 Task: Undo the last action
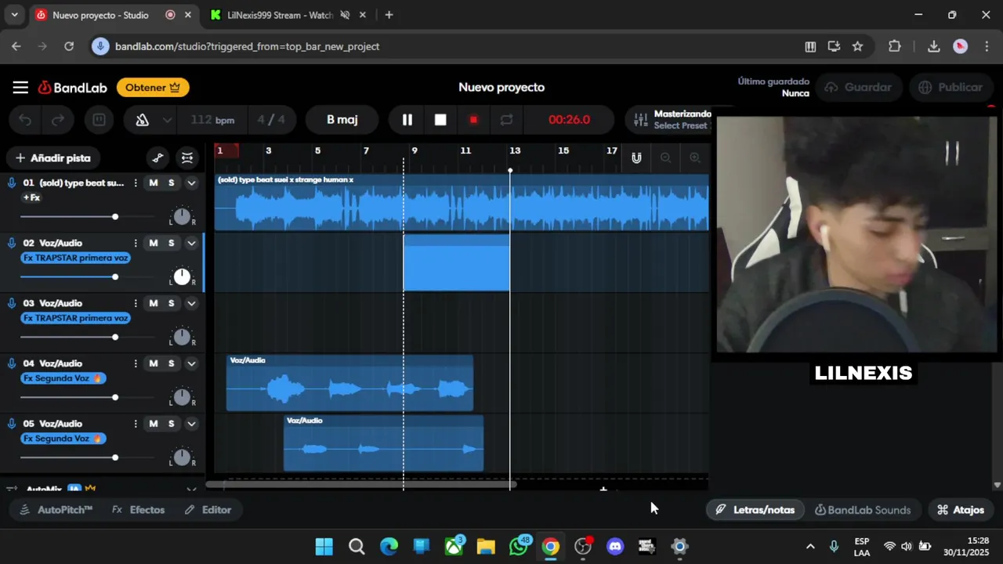tap(25, 120)
